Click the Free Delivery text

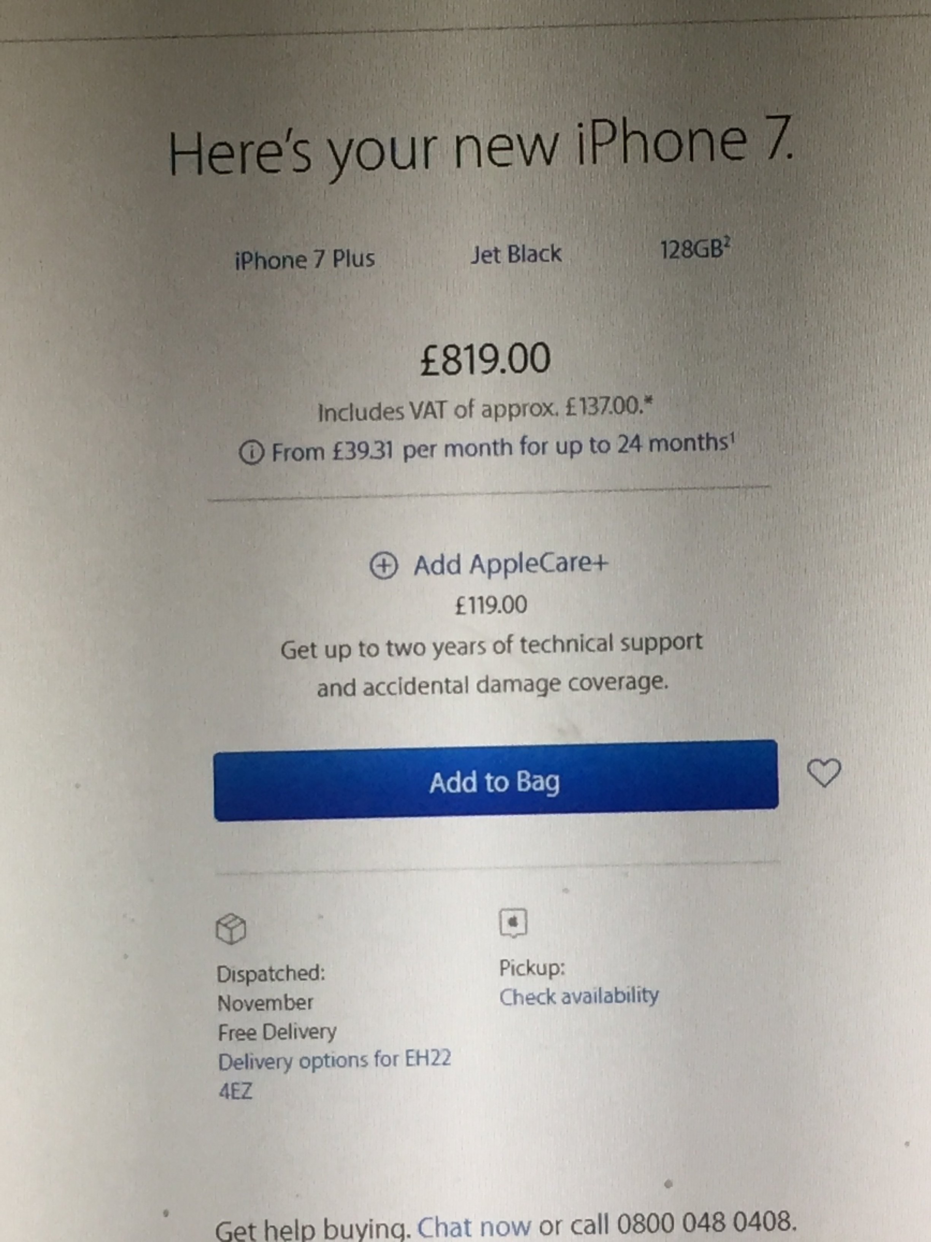[277, 1032]
